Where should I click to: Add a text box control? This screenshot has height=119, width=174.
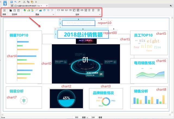pos(58,10)
